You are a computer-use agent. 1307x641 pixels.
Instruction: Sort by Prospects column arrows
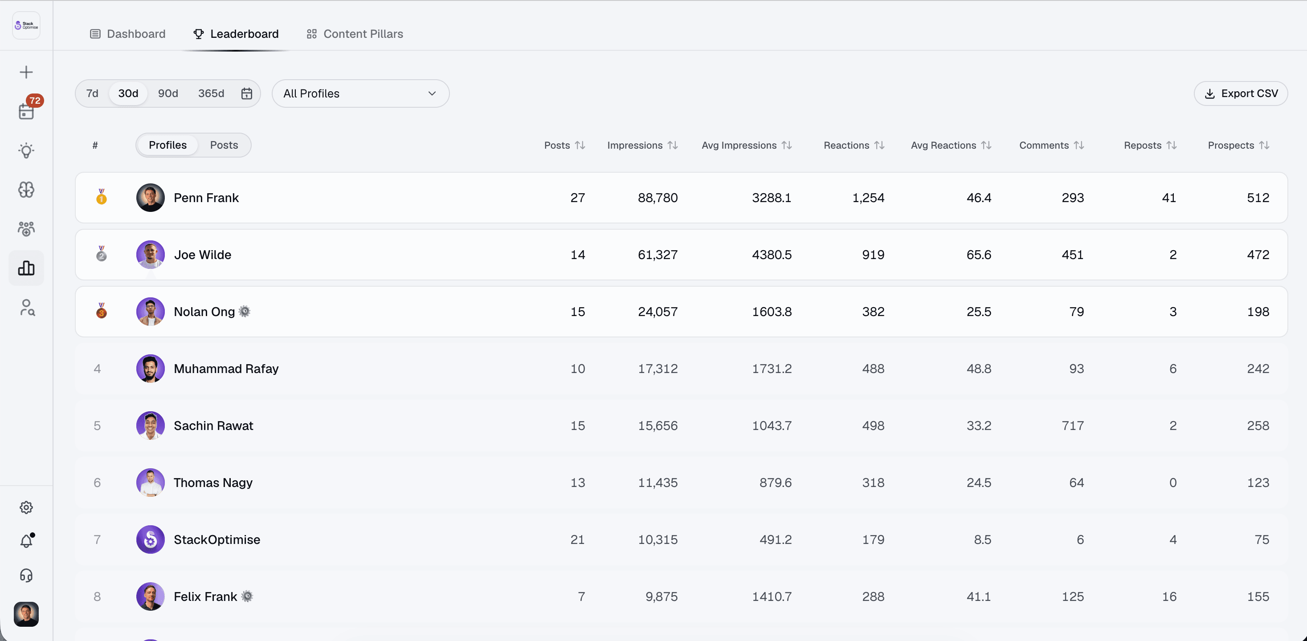pos(1264,146)
